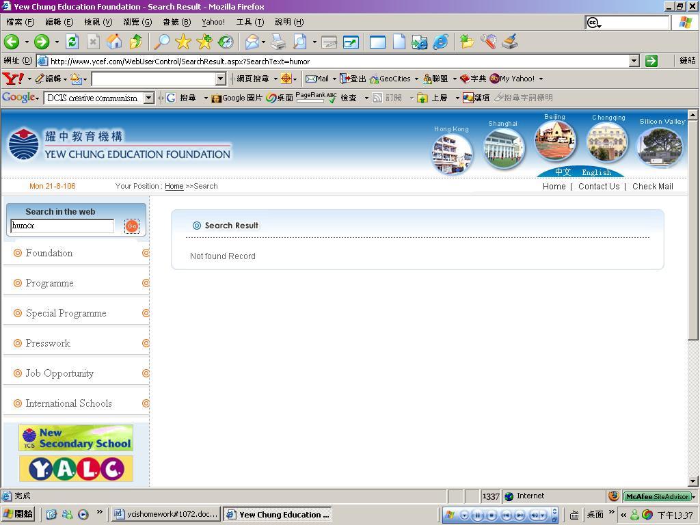Click the Google 圖片 images button
The image size is (700, 525).
237,98
